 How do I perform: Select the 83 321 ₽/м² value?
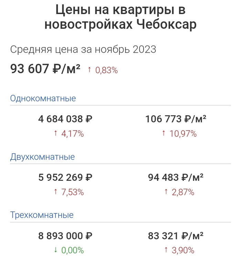coord(176,236)
